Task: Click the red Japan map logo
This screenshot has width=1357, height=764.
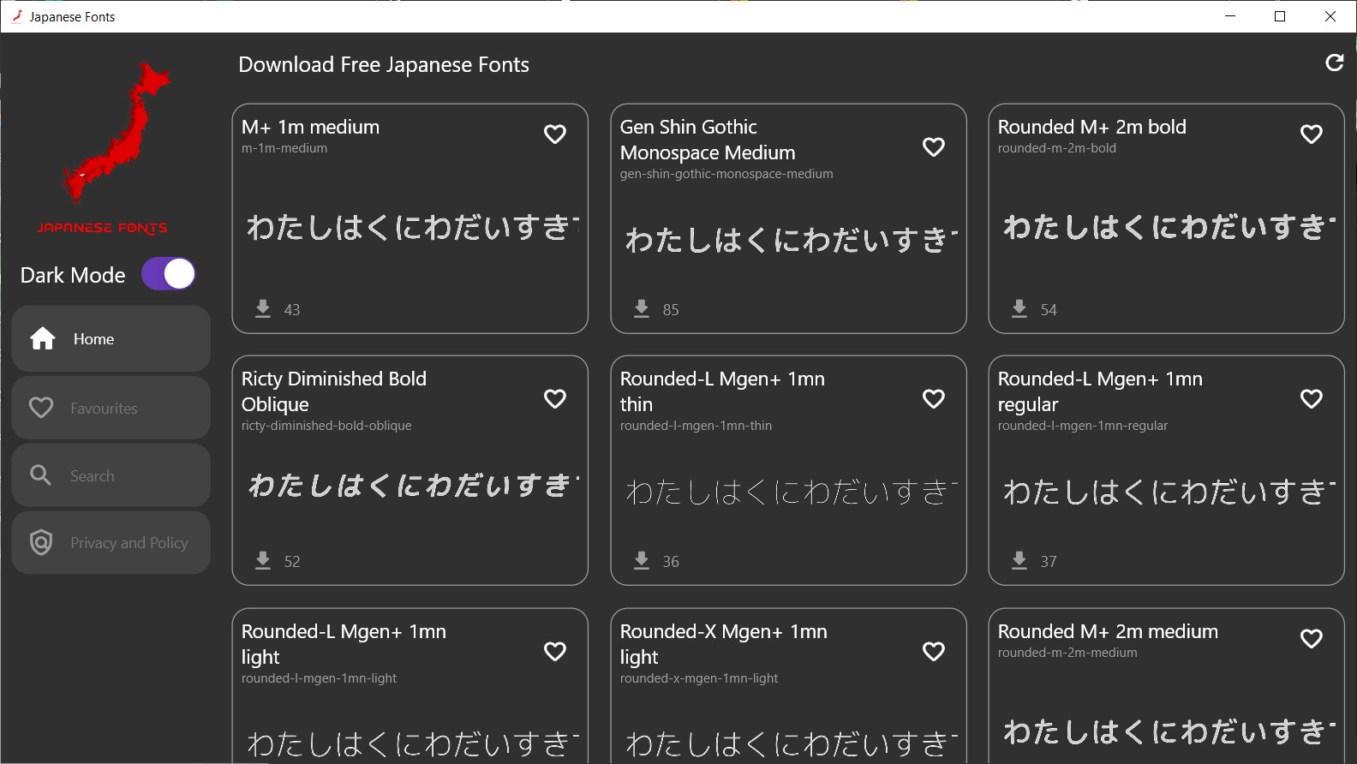Action: (116, 133)
